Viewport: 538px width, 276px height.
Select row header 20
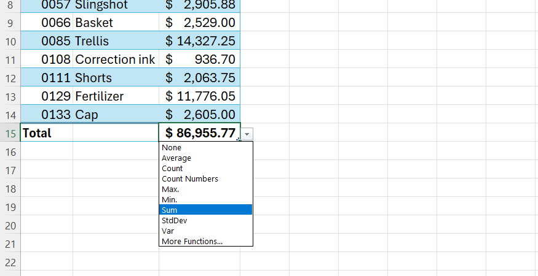point(10,225)
